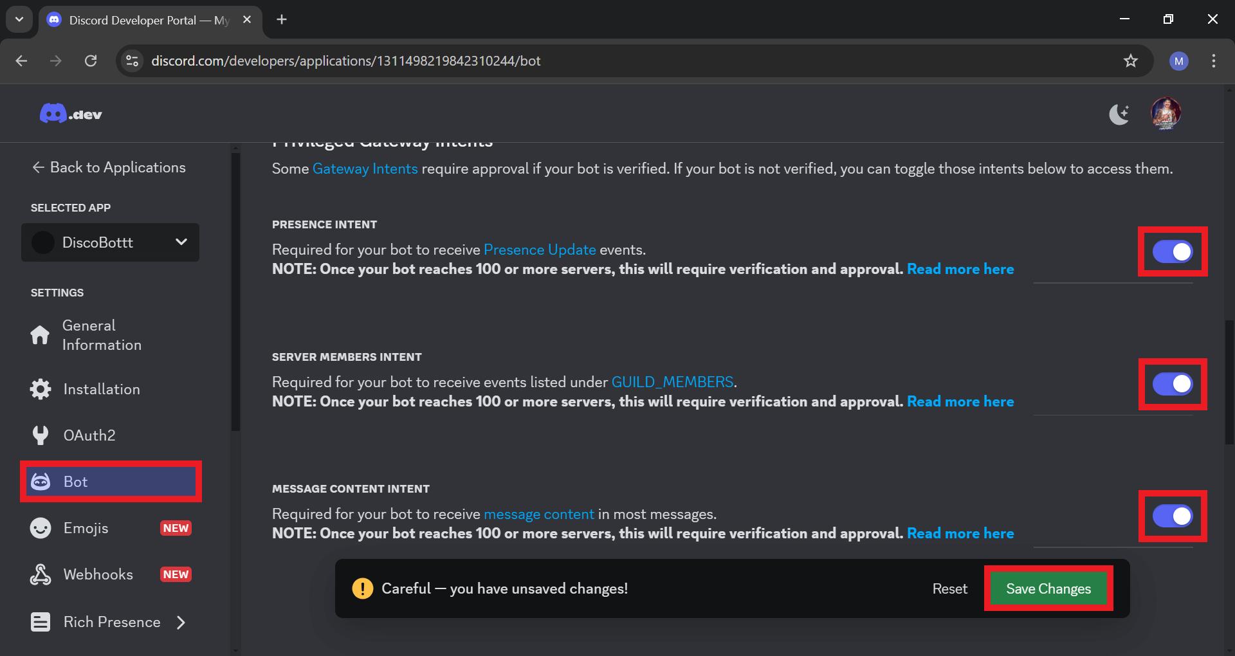Select the Bot settings icon in sidebar
Viewport: 1235px width, 656px height.
41,481
